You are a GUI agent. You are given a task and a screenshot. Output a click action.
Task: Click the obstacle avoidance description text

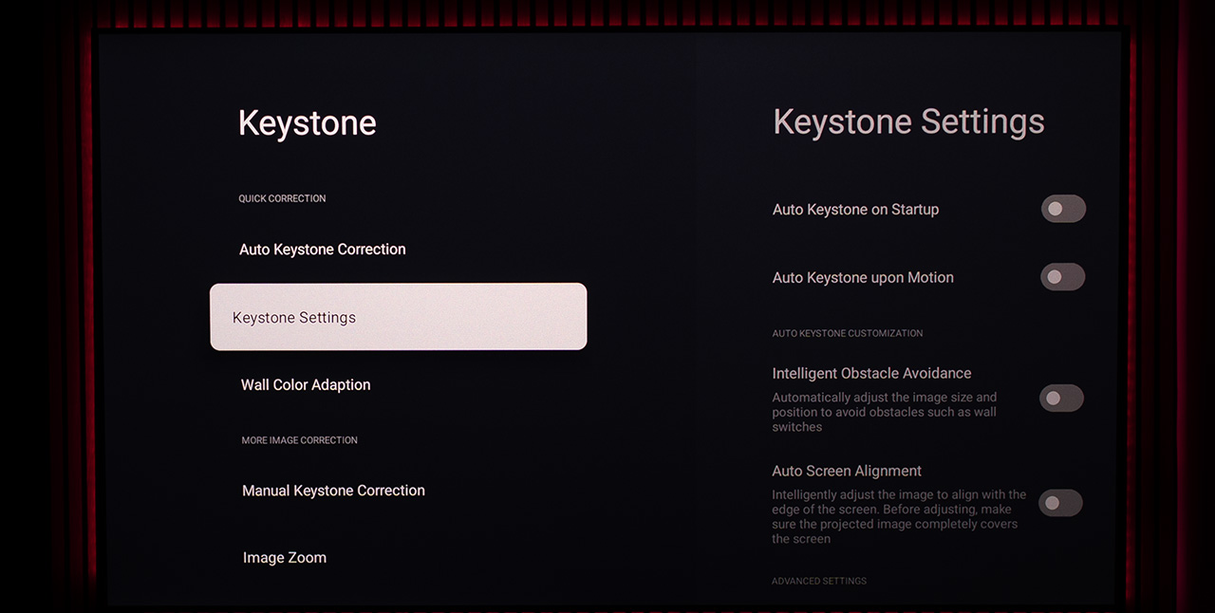click(883, 413)
